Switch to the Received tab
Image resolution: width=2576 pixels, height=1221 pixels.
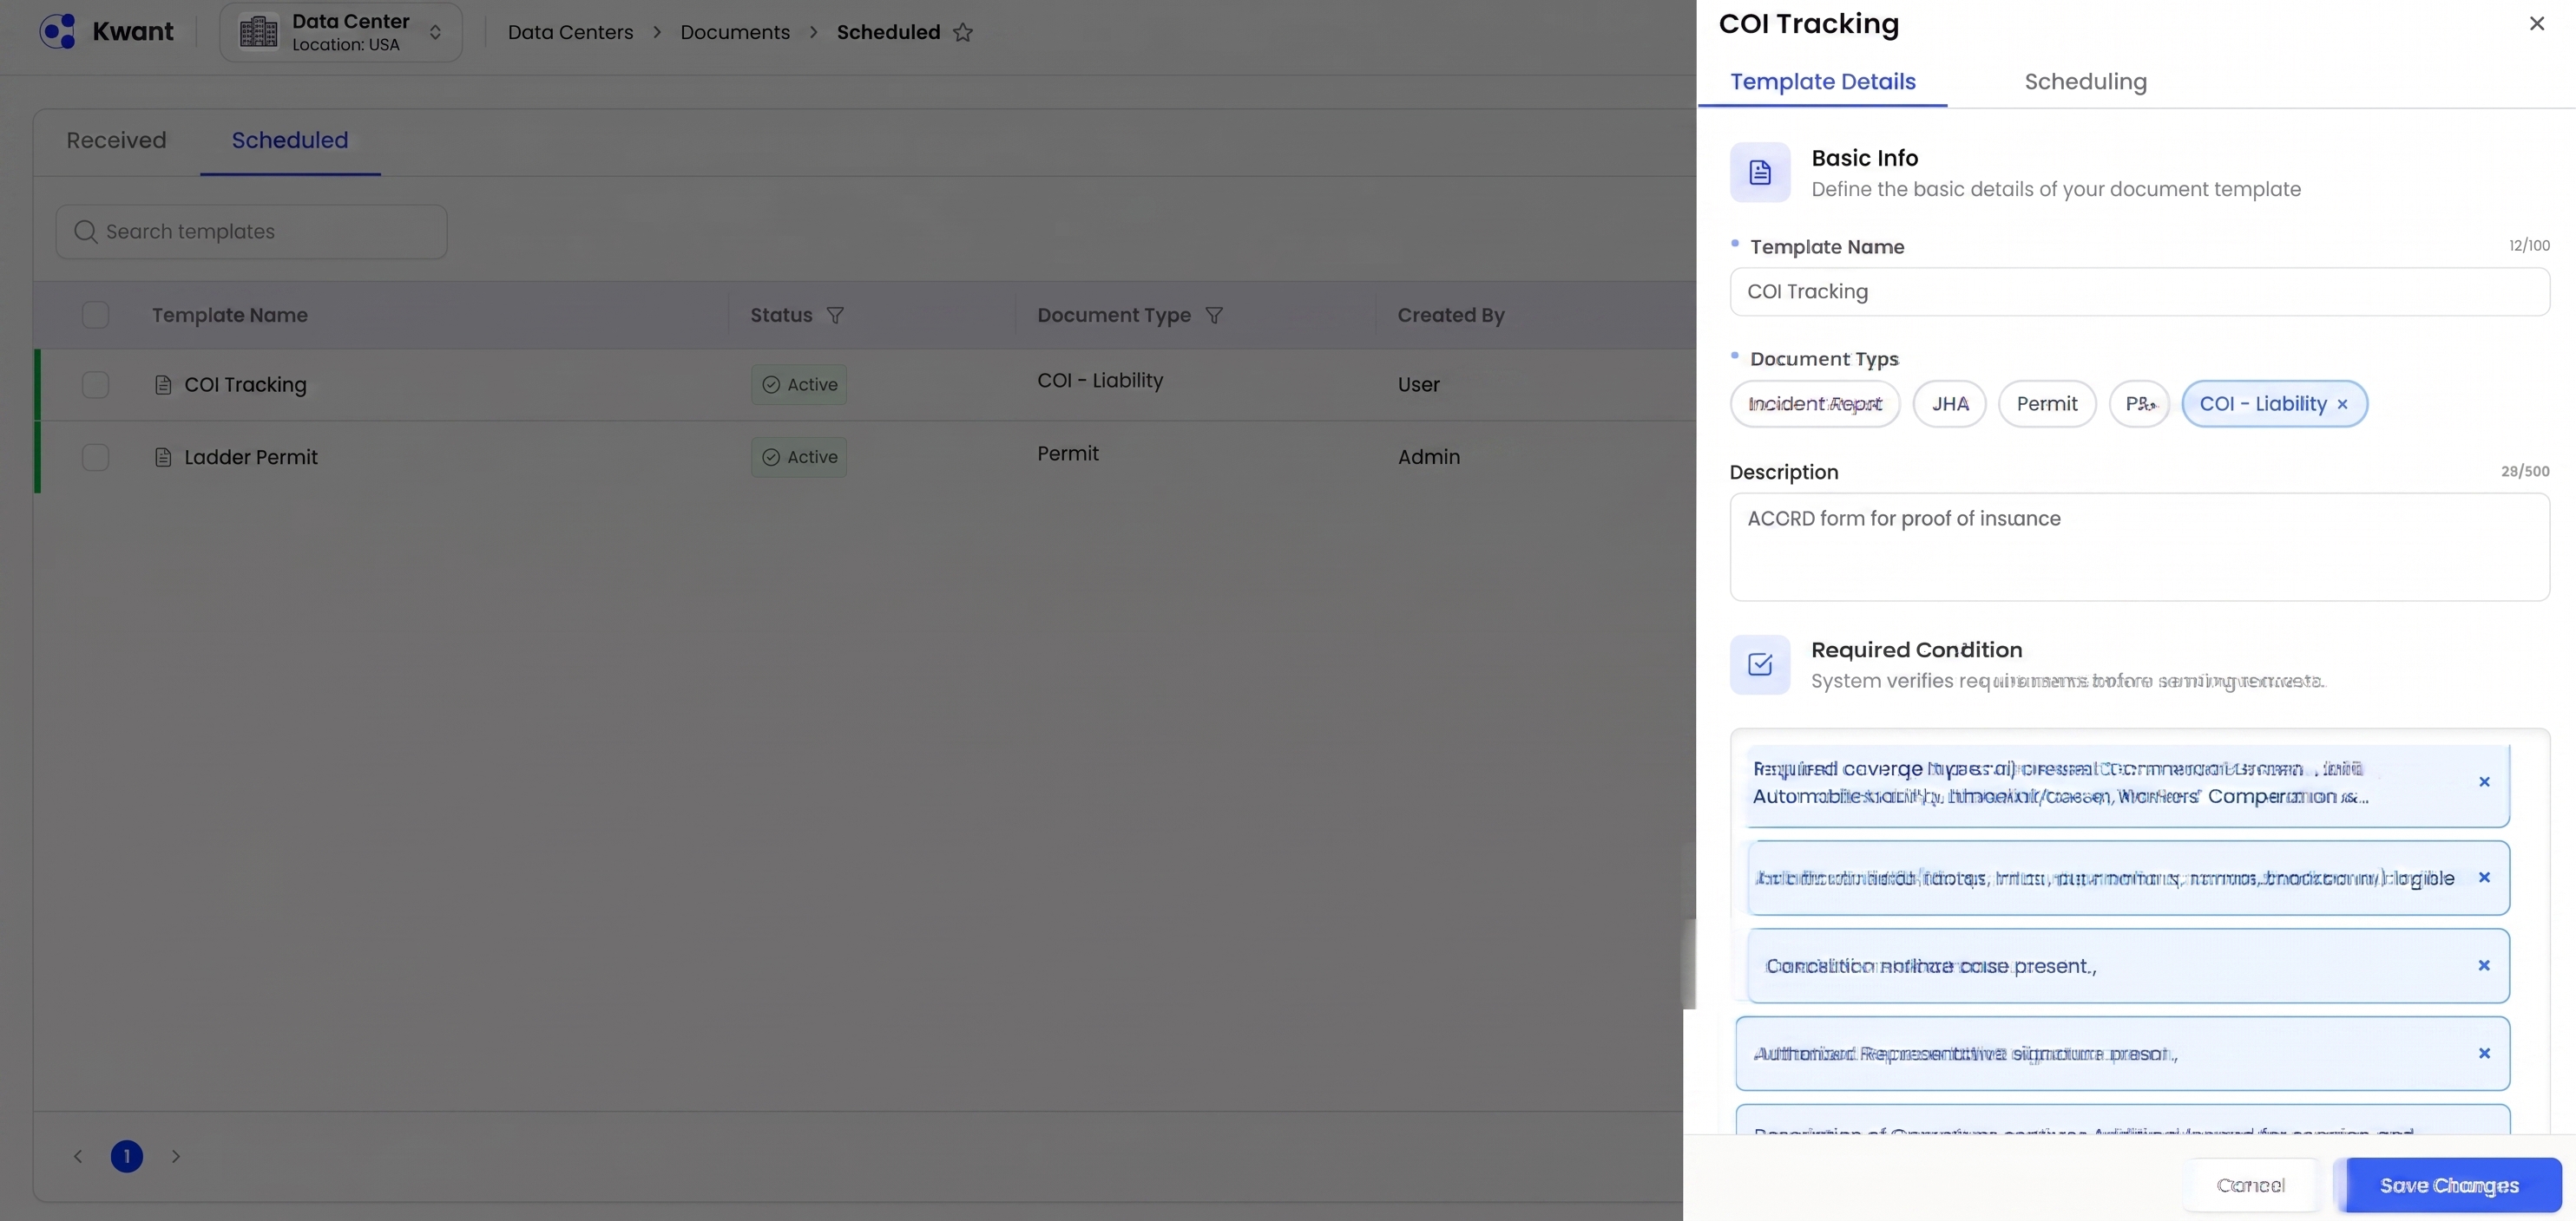click(116, 140)
